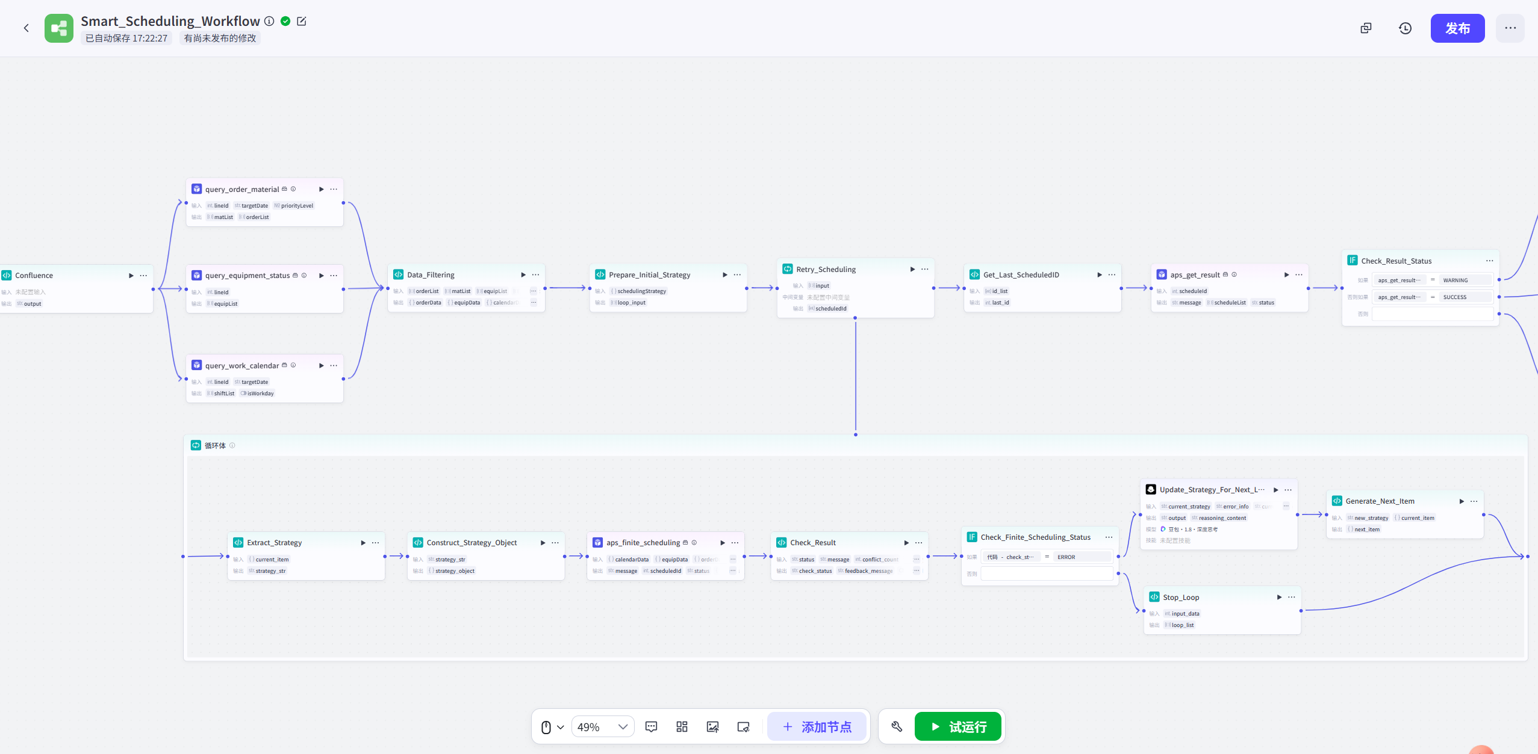Run the query_equipment_status node
Image resolution: width=1538 pixels, height=754 pixels.
pos(321,276)
